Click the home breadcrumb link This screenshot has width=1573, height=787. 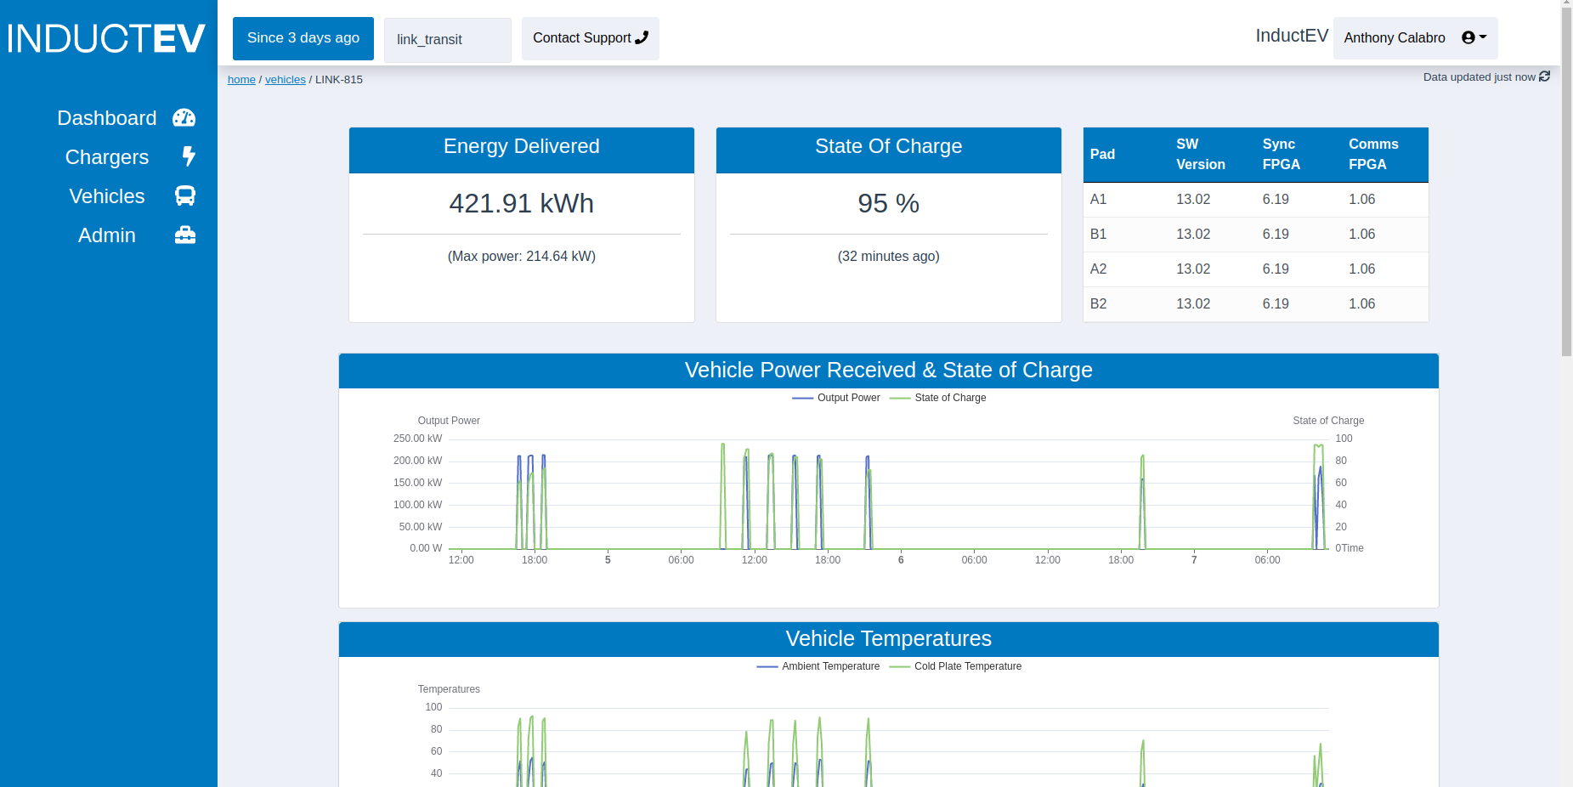click(x=241, y=79)
